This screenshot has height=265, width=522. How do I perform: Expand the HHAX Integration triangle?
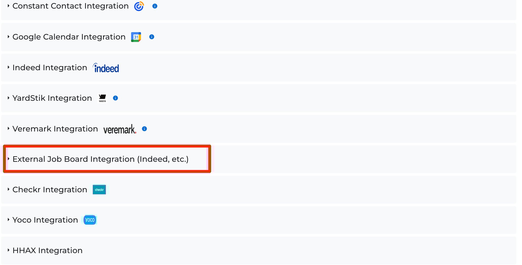click(x=8, y=250)
